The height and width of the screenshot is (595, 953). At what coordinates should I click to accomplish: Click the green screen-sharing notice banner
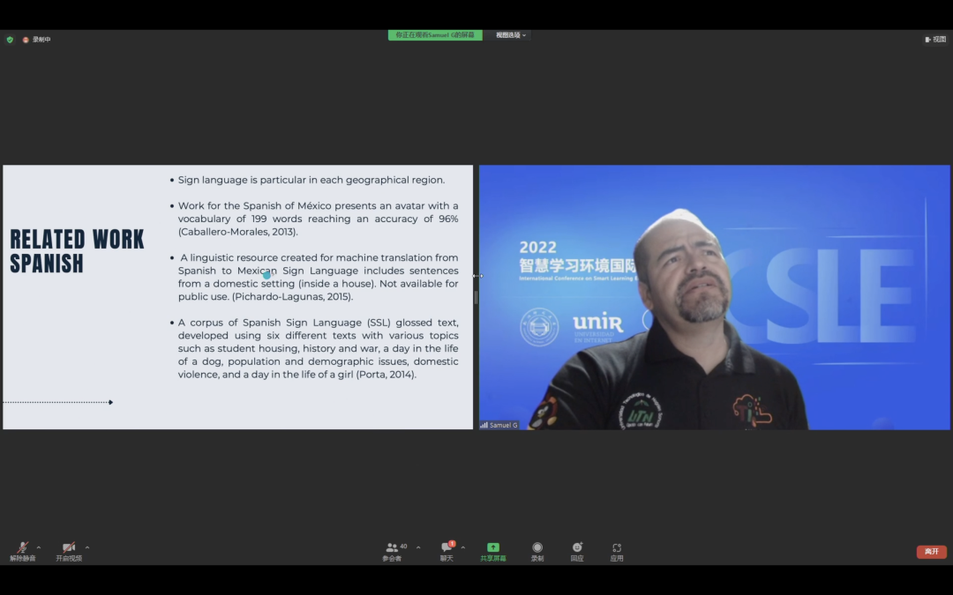coord(435,35)
